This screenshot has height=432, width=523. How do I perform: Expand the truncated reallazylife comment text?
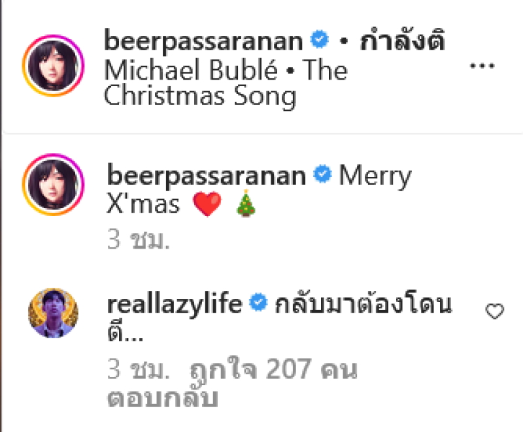[126, 333]
